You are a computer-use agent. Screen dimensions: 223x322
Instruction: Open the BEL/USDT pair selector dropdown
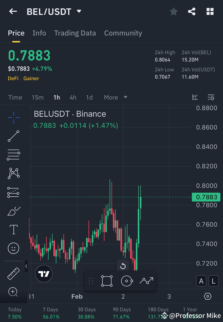(x=79, y=11)
